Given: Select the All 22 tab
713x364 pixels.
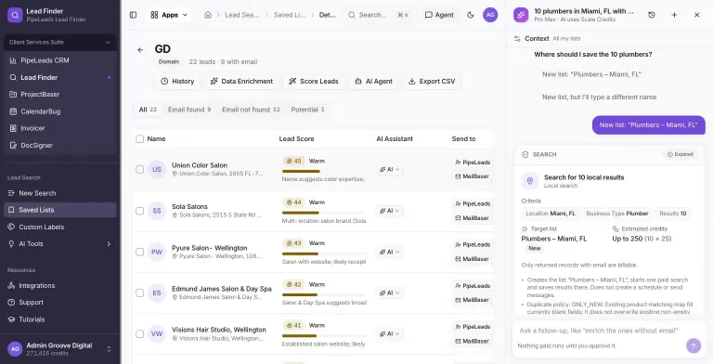Looking at the screenshot, I should point(148,110).
